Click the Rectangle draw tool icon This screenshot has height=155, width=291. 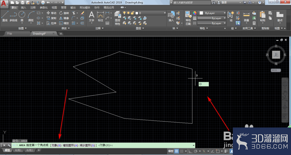[38, 13]
